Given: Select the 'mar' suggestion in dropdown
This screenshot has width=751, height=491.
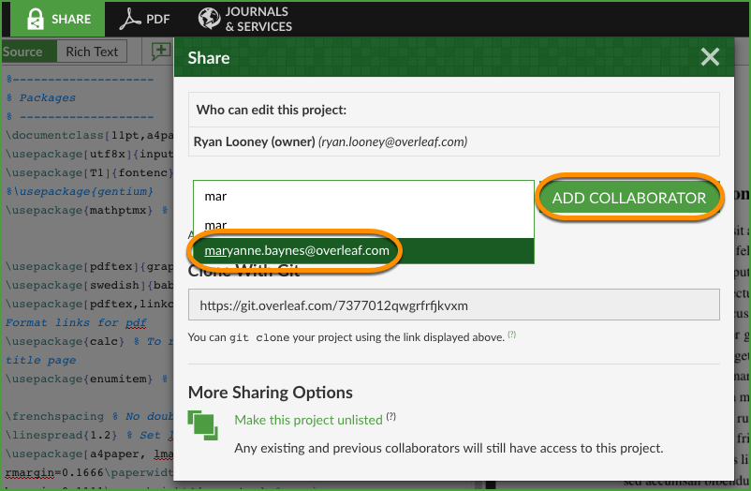Looking at the screenshot, I should 363,225.
